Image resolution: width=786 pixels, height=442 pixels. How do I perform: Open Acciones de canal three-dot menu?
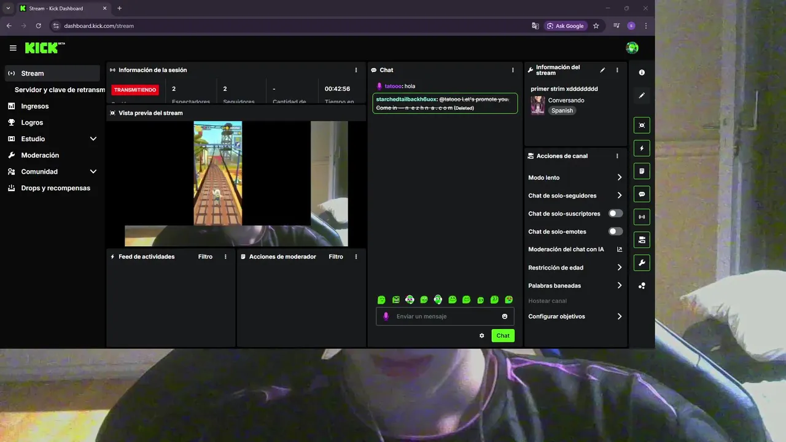[x=617, y=156]
